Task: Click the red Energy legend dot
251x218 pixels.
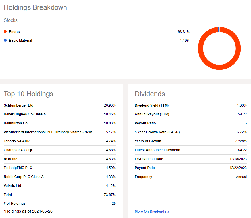Action: click(5, 31)
